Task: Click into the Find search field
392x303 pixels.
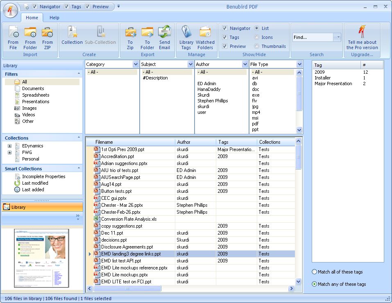Action: click(x=313, y=37)
